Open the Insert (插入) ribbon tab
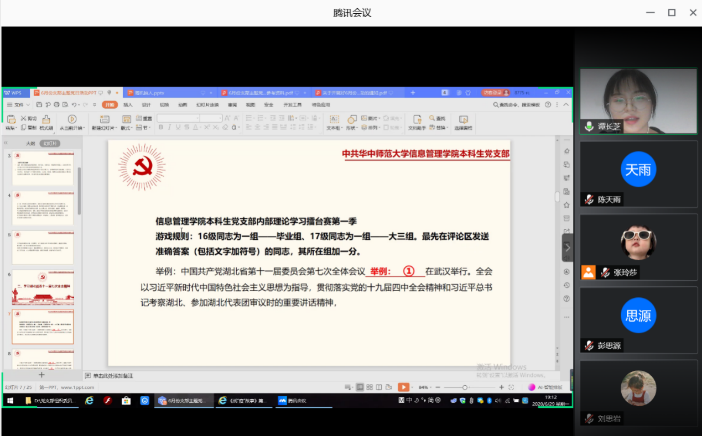The image size is (702, 436). click(128, 104)
